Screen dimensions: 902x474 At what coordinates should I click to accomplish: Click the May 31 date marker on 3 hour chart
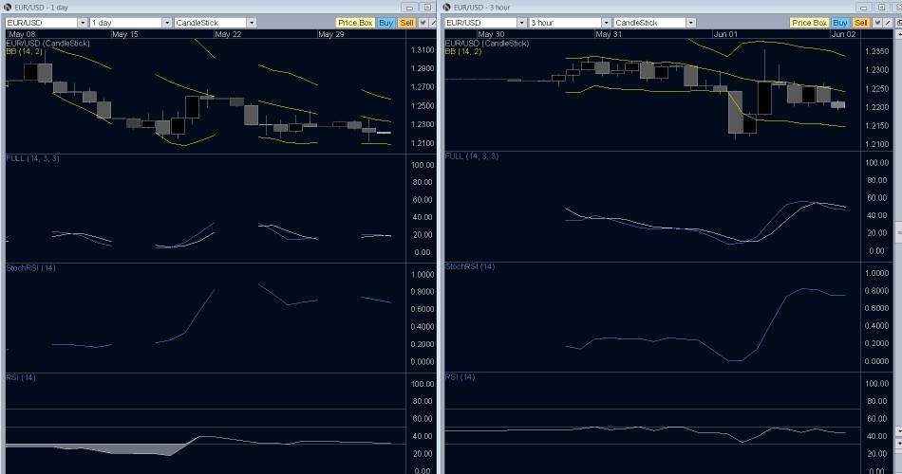(x=609, y=34)
